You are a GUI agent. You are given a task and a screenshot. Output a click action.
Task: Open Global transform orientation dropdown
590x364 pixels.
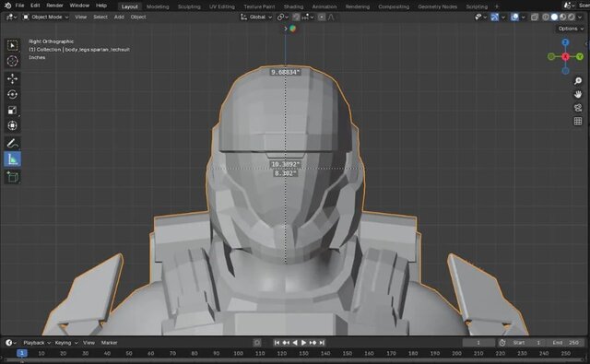pos(256,17)
